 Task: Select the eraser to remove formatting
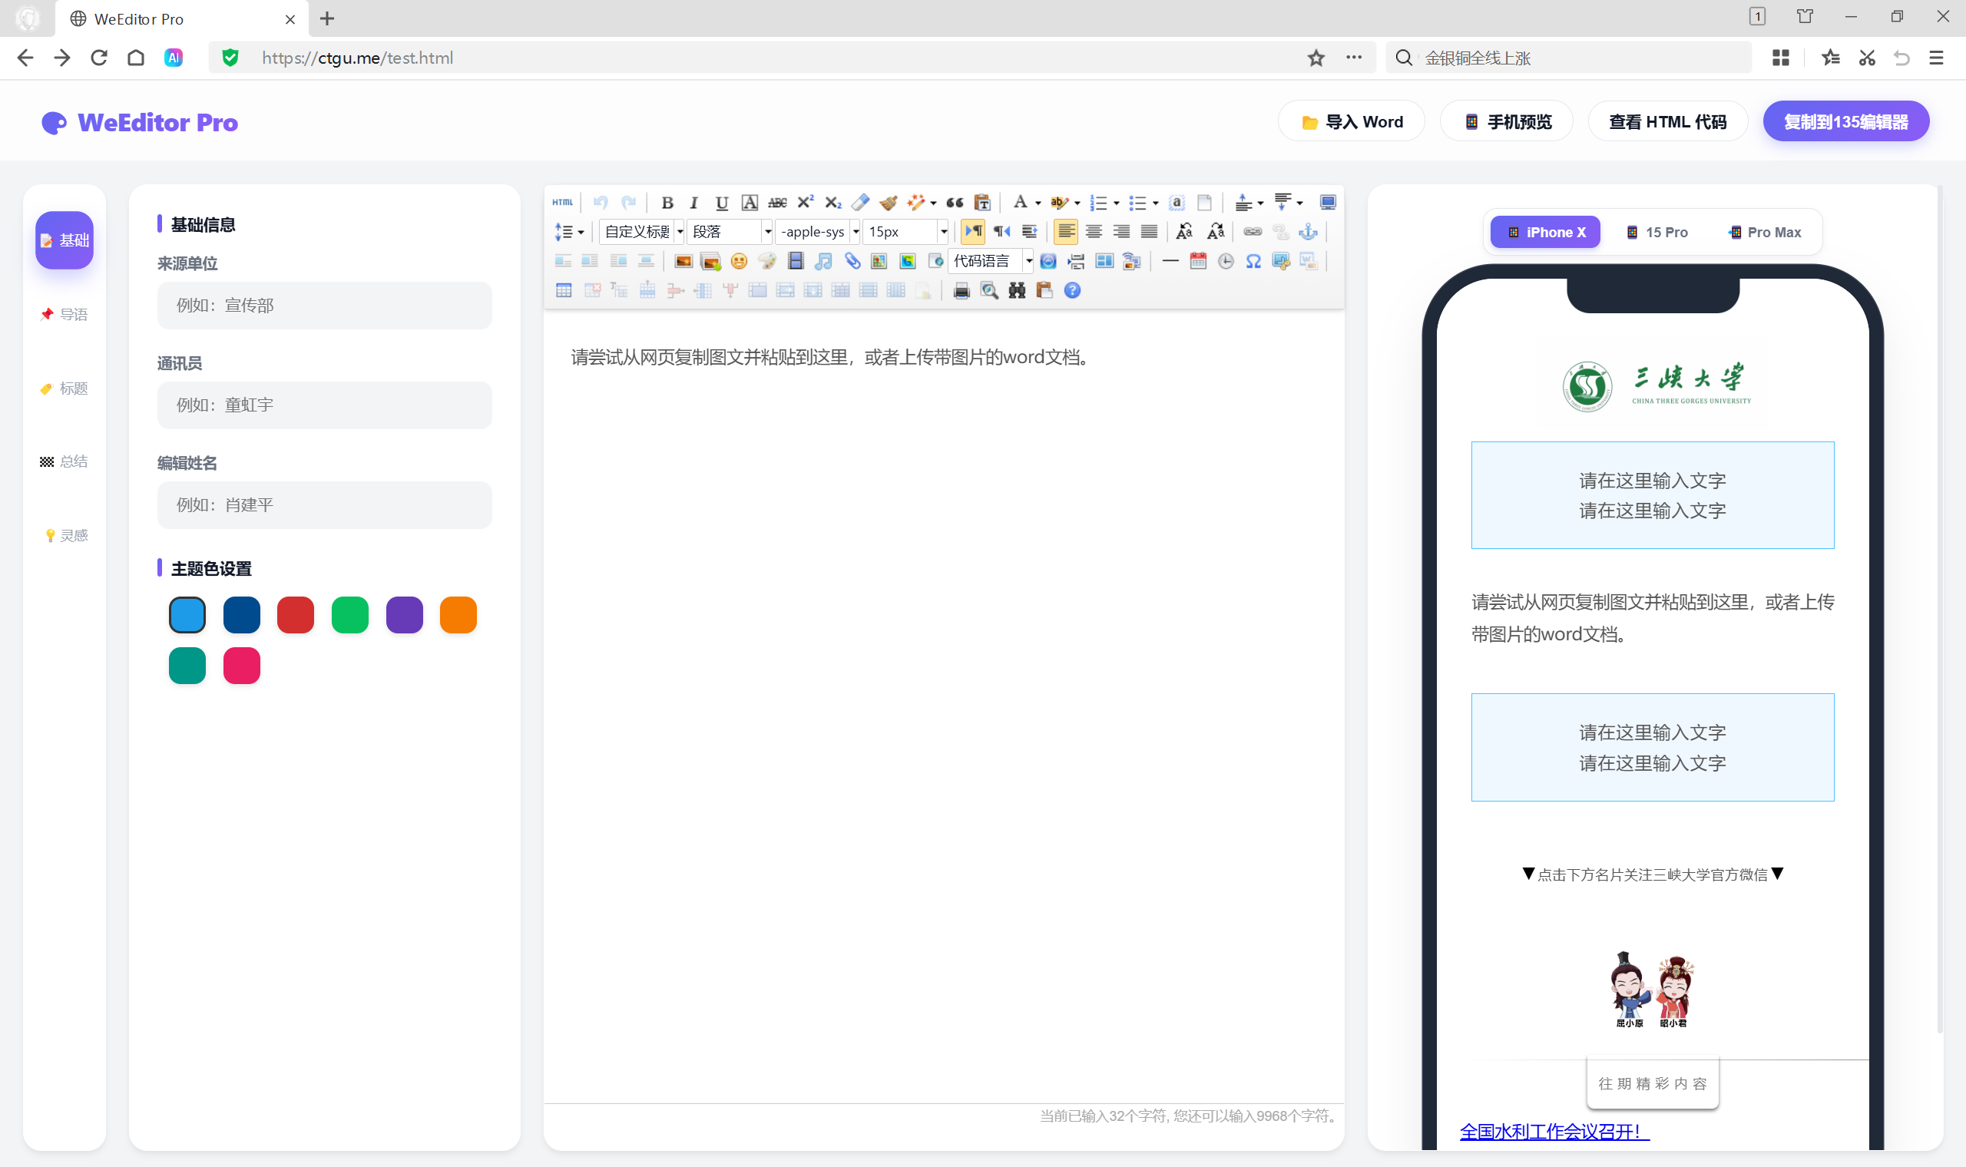click(860, 202)
